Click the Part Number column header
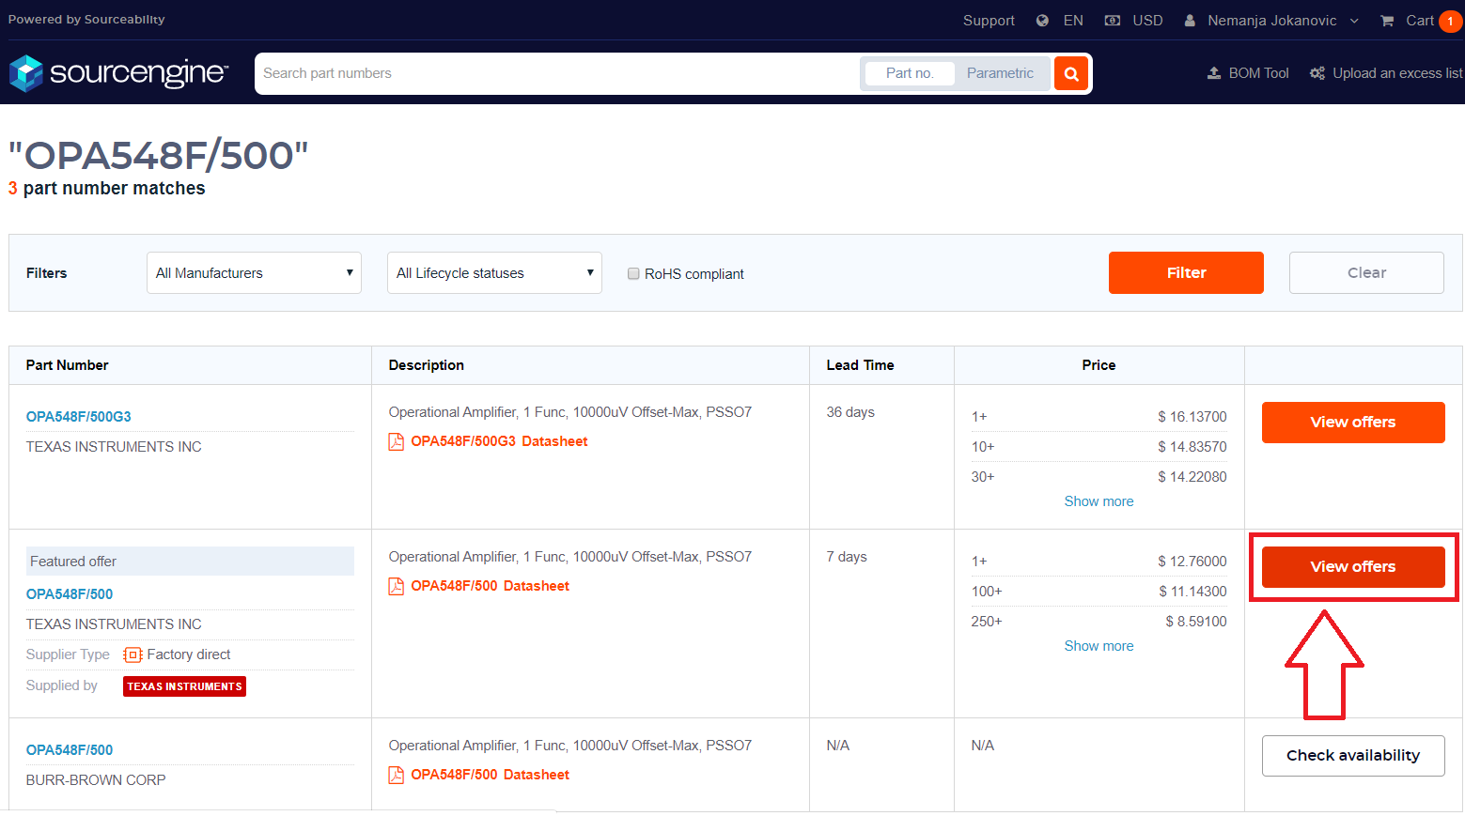Screen dimensions: 1465x816 pyautogui.click(x=68, y=365)
